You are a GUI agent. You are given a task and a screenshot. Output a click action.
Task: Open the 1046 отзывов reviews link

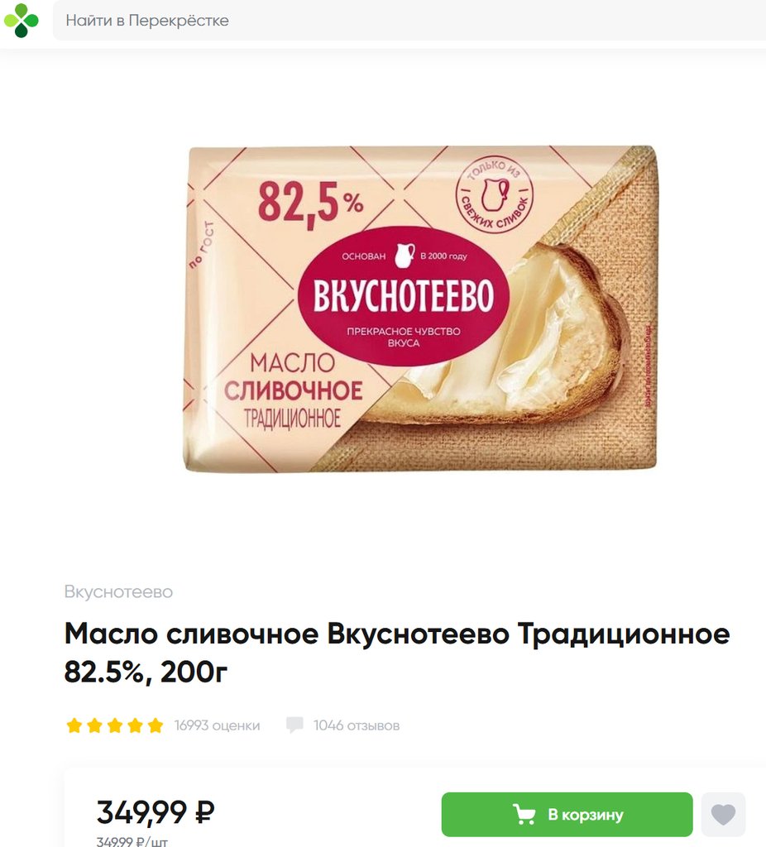click(x=357, y=725)
